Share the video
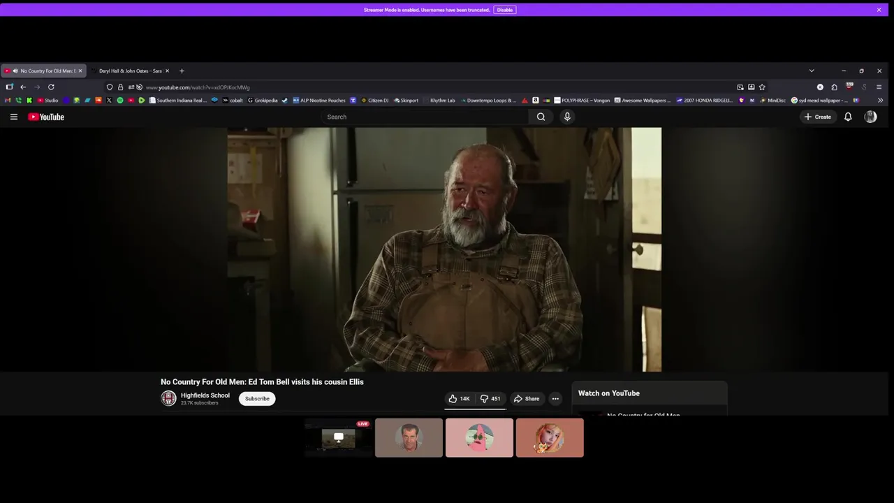This screenshot has height=503, width=894. coord(527,399)
